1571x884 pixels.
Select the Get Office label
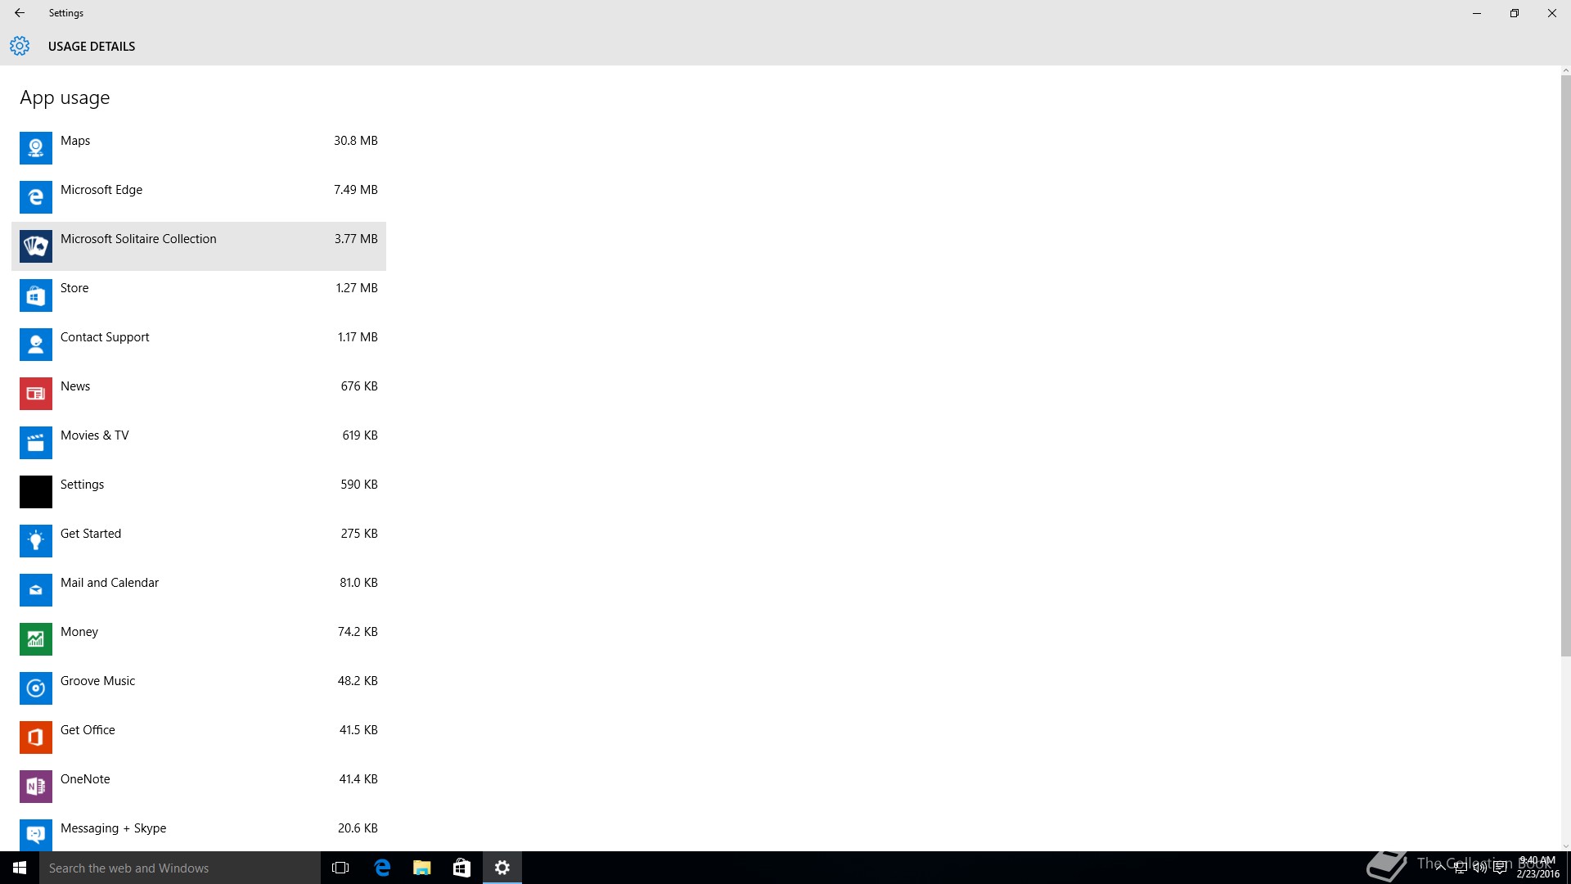(x=88, y=730)
